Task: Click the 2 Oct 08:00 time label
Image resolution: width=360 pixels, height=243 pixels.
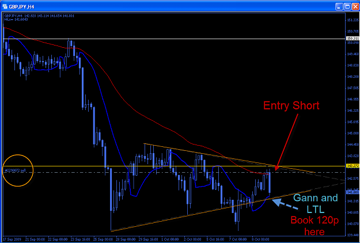Action: pos(193,239)
